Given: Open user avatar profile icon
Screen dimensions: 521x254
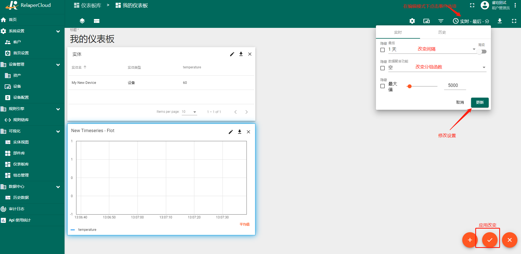Looking at the screenshot, I should pyautogui.click(x=485, y=5).
